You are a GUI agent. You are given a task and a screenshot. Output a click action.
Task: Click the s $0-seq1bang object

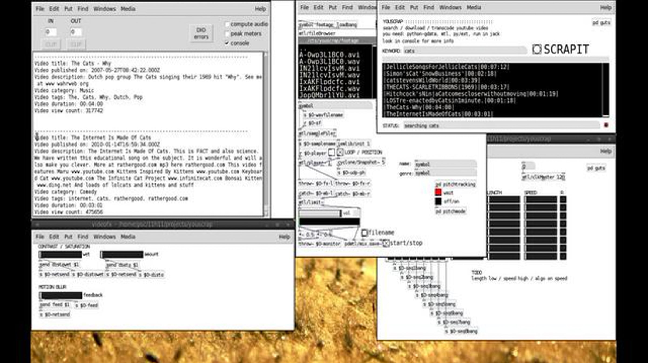(409, 268)
